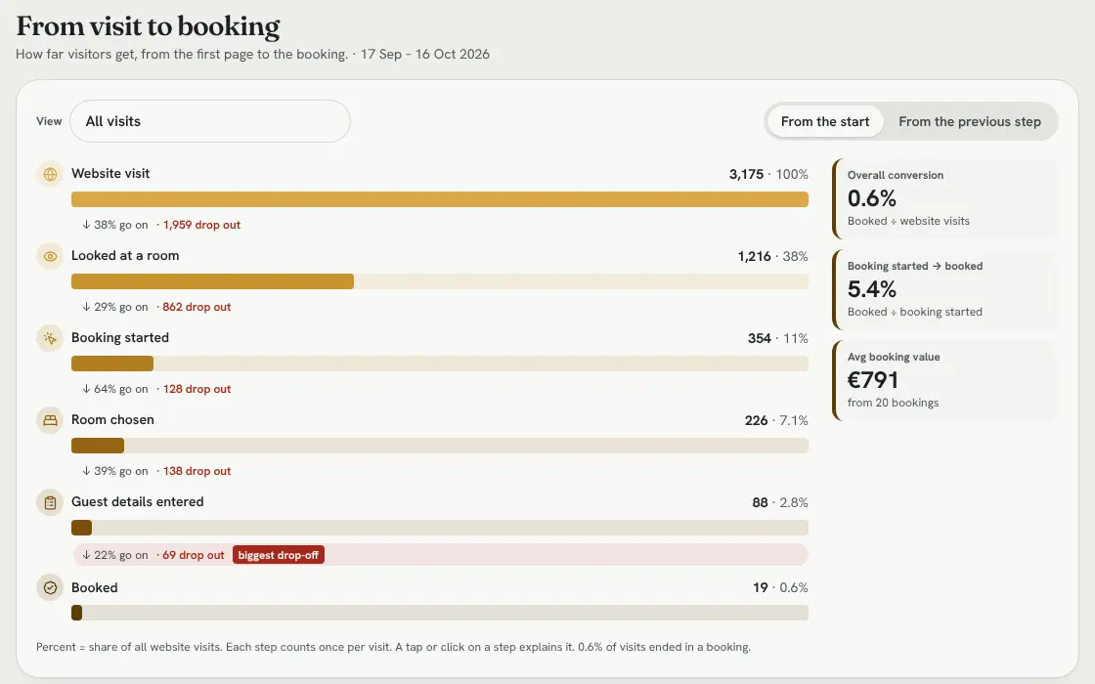Click the Booked funnel bar

click(x=440, y=613)
